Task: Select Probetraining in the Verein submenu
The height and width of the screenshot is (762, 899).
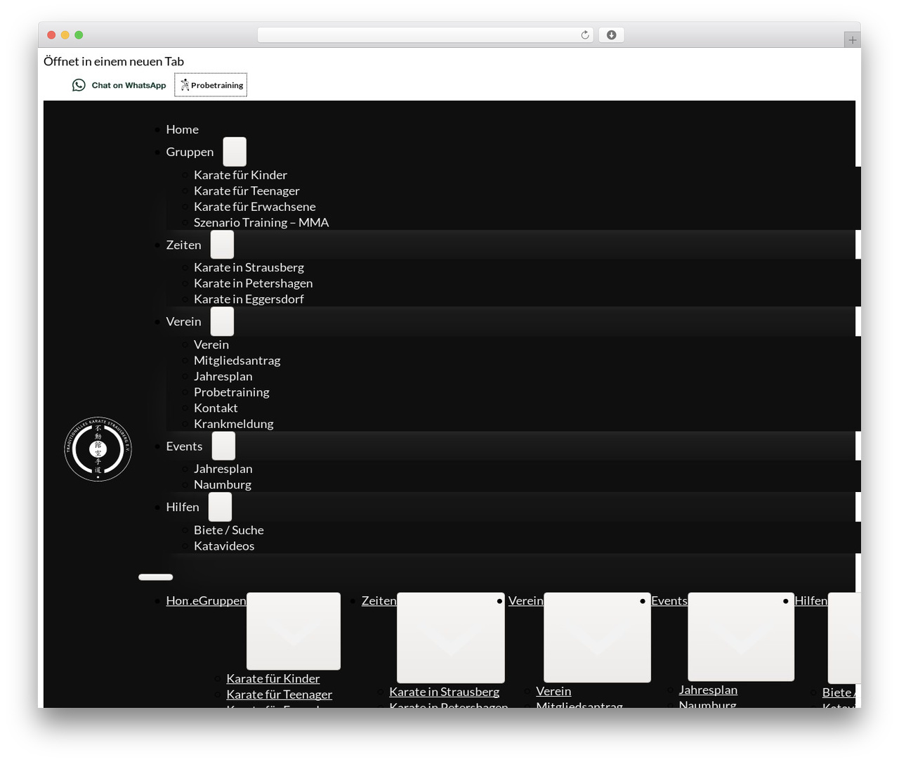Action: click(232, 392)
